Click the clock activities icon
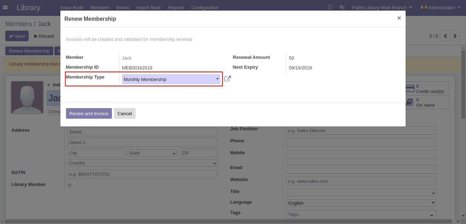This screenshot has height=224, width=466. tap(330, 7)
